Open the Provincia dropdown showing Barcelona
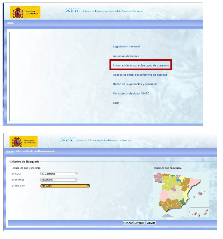The image size is (223, 239). (59, 180)
